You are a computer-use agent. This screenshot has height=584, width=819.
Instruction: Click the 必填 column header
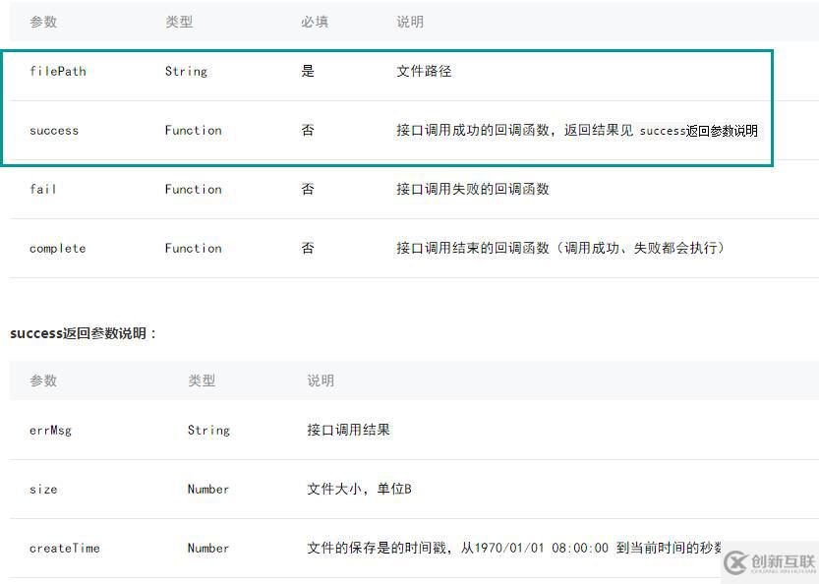(x=314, y=22)
